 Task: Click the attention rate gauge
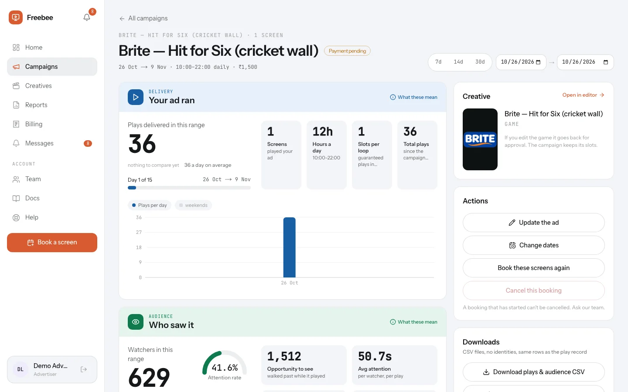tap(225, 364)
